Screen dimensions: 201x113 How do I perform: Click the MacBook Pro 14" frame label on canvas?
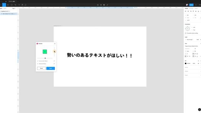(x=57, y=26)
